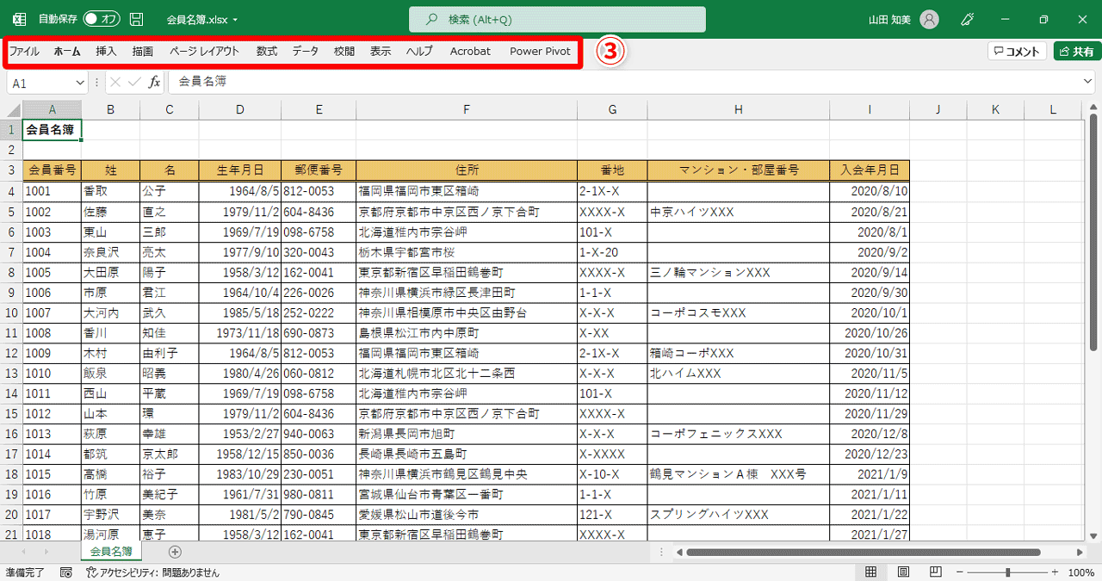Screen dimensions: 1102x581
Task: Open 山田 知美's account avatar
Action: pyautogui.click(x=929, y=18)
